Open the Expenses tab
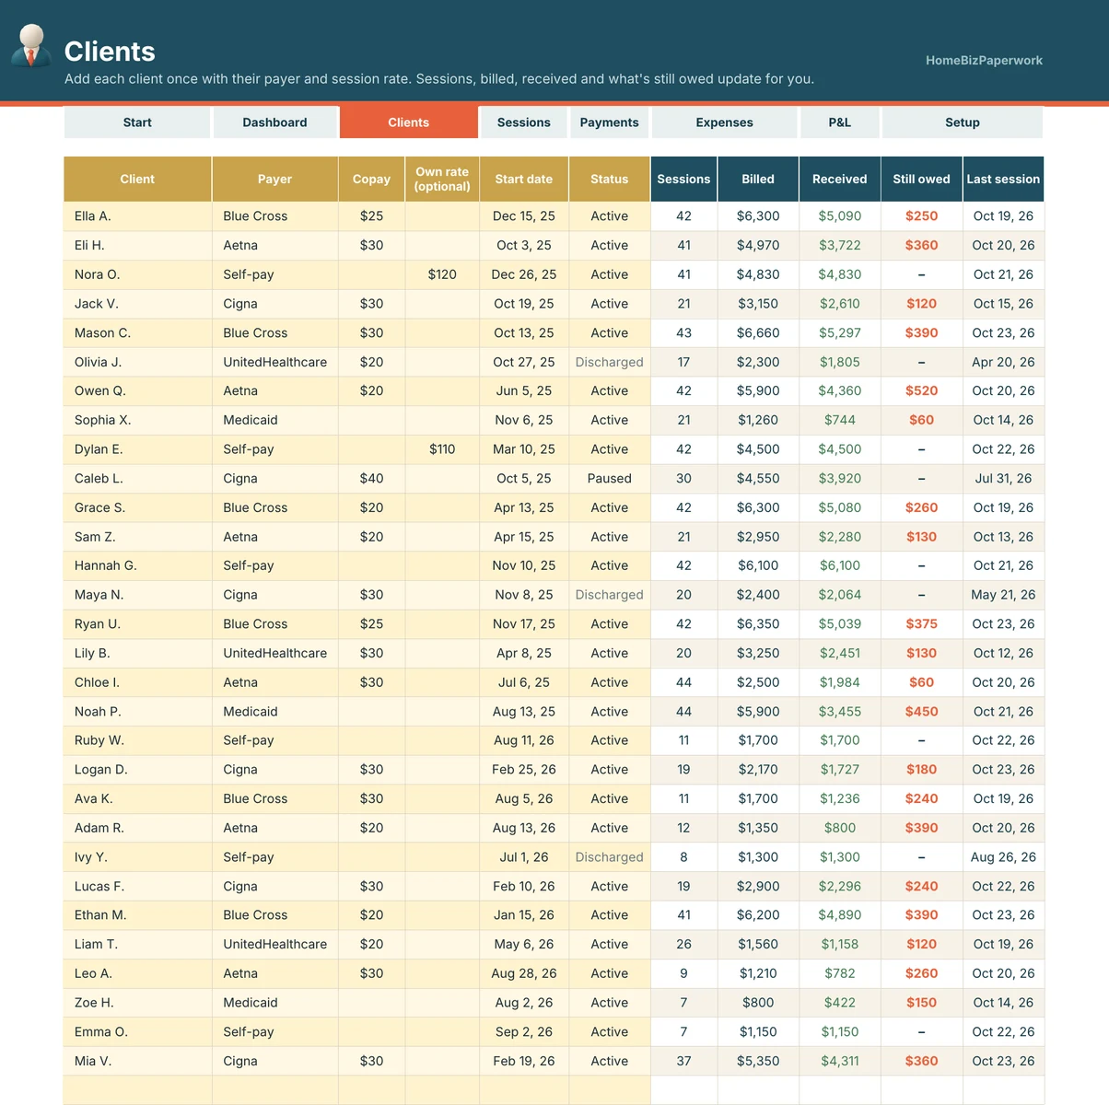This screenshot has width=1109, height=1105. point(724,122)
